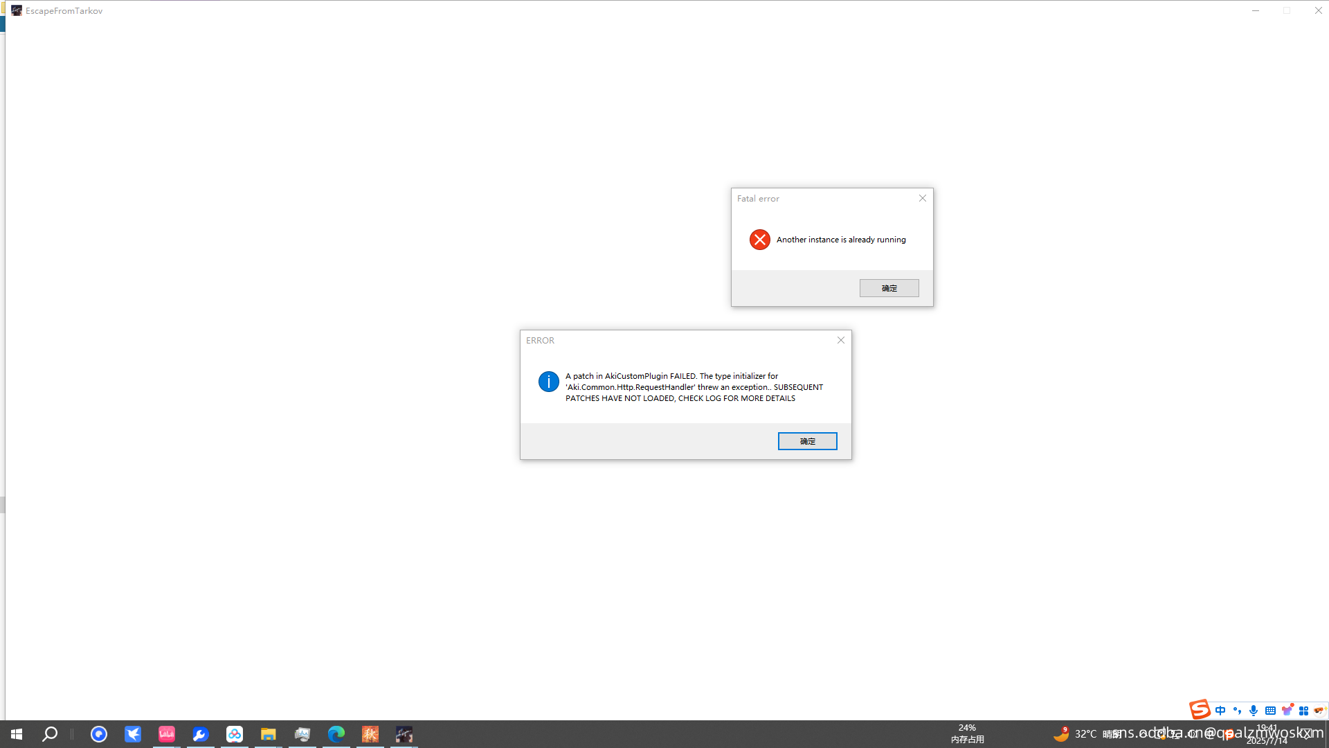Close the Fatal error dialog with X

coord(922,198)
